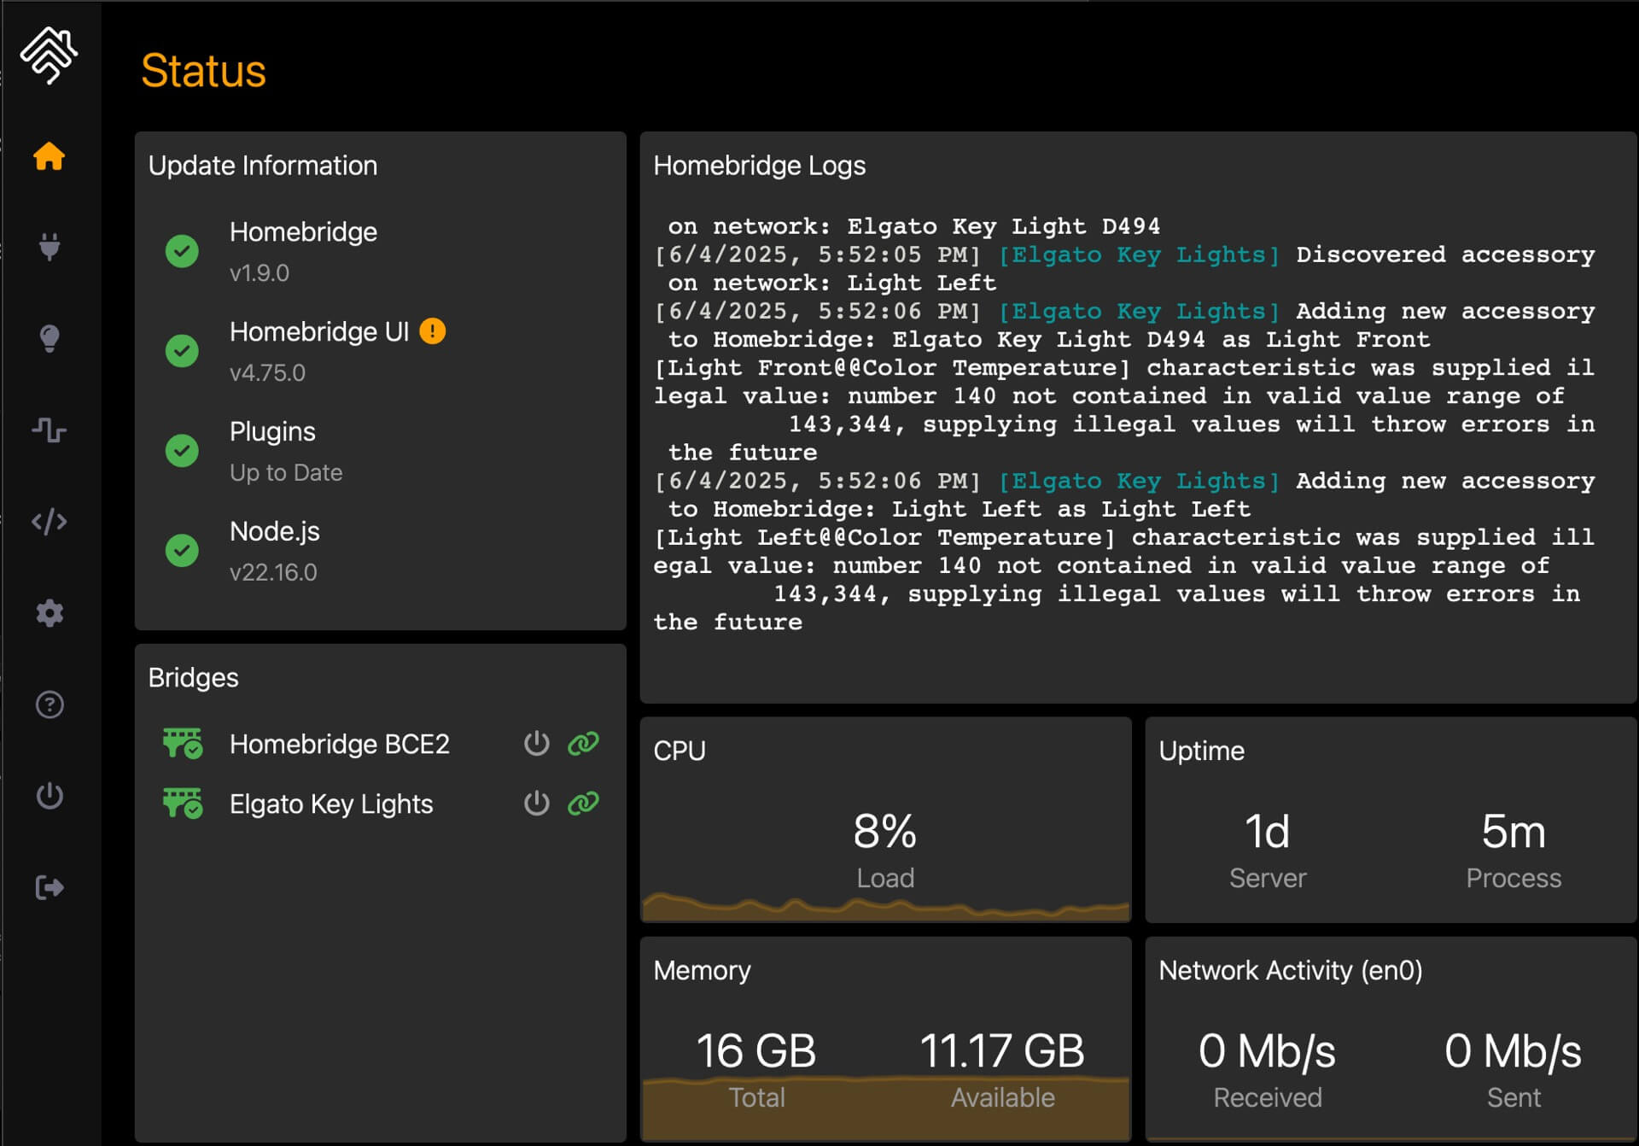Screen dimensions: 1639x1146
Task: Click the Homebridge green checkmark status icon
Action: pyautogui.click(x=182, y=251)
